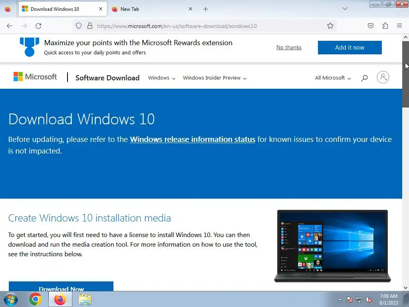Click the network tray icon

[359, 300]
